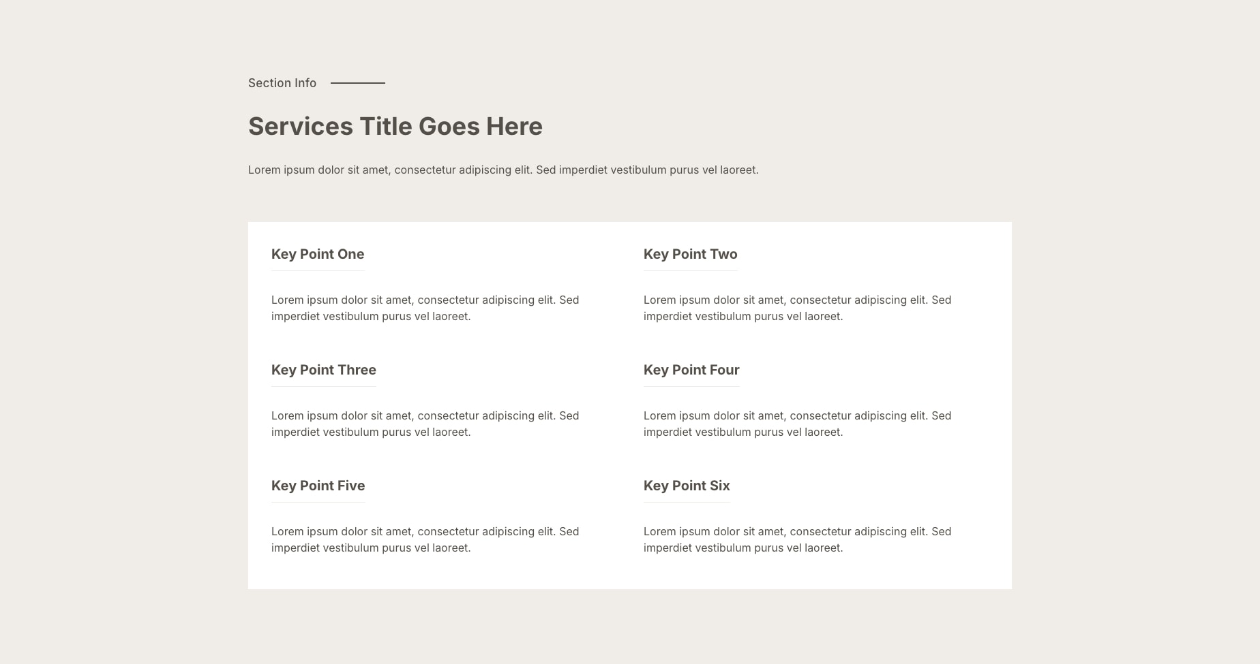Select the Key Point Three heading
The height and width of the screenshot is (664, 1260).
click(324, 370)
